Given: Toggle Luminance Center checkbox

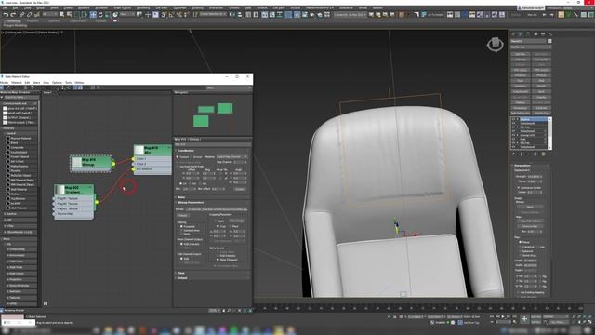Looking at the screenshot, I should (519, 188).
